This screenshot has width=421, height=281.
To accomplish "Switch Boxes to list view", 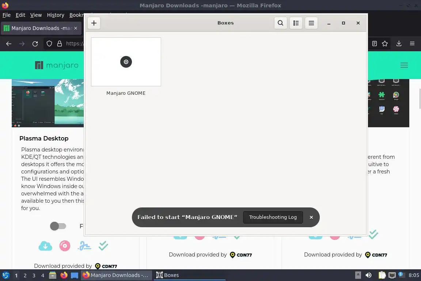I will click(296, 23).
